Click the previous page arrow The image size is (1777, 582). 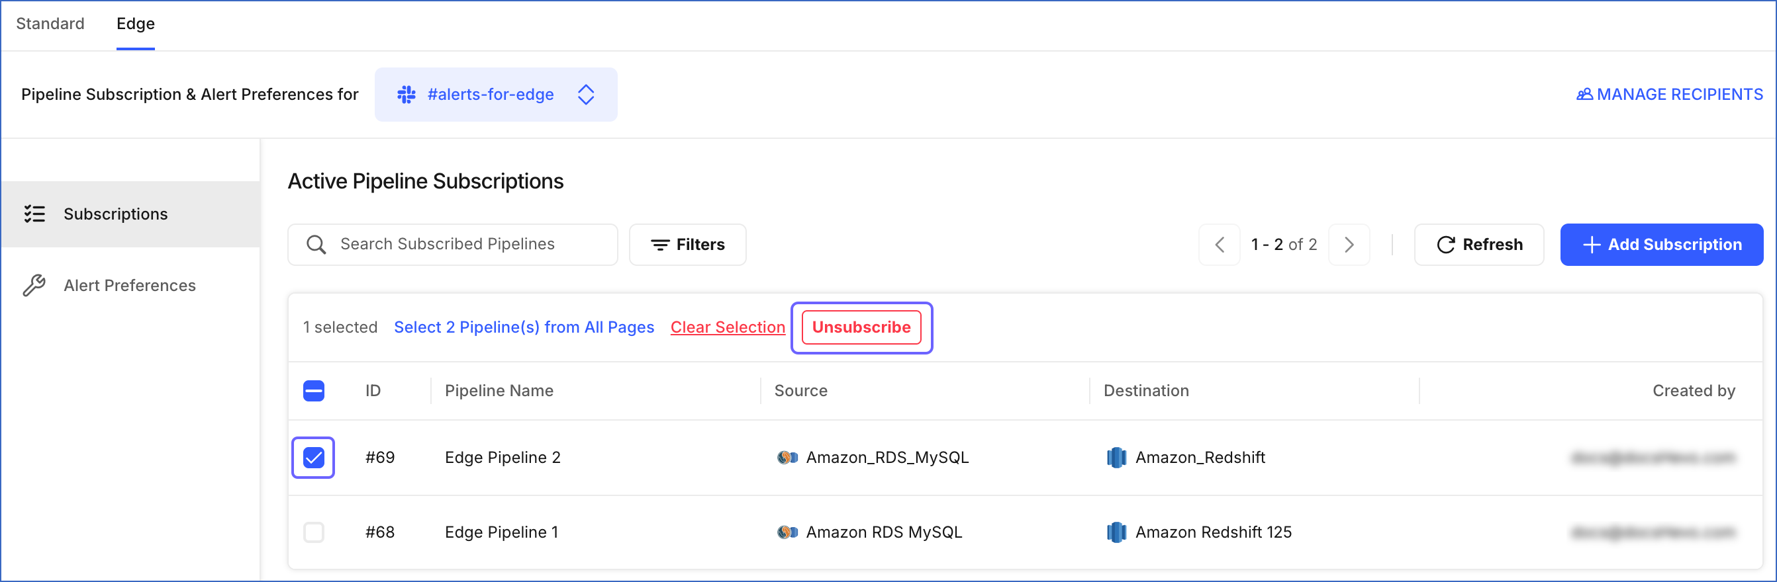click(x=1219, y=245)
